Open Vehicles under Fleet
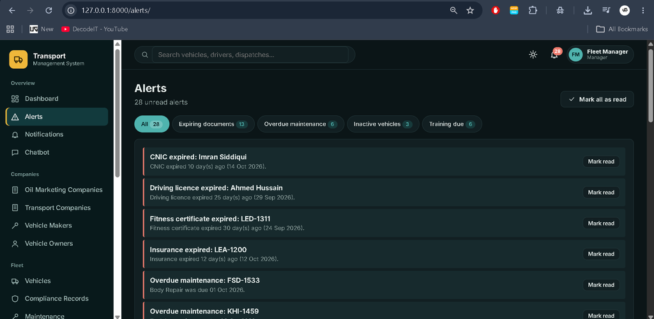This screenshot has width=654, height=319. [x=57, y=281]
